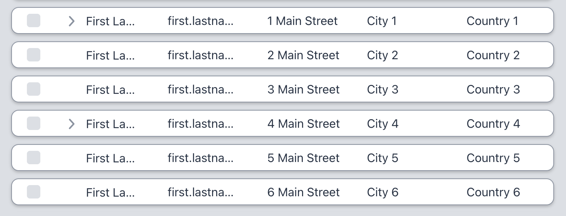Click the City 5 cell
Image resolution: width=566 pixels, height=216 pixels.
click(x=383, y=158)
